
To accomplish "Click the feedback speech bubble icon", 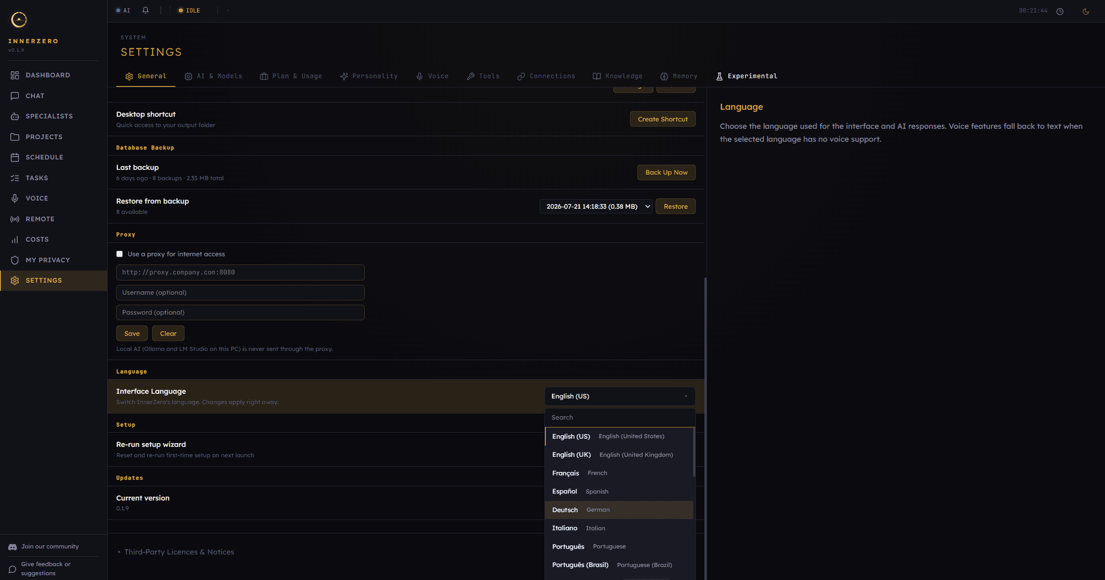I will coord(13,569).
